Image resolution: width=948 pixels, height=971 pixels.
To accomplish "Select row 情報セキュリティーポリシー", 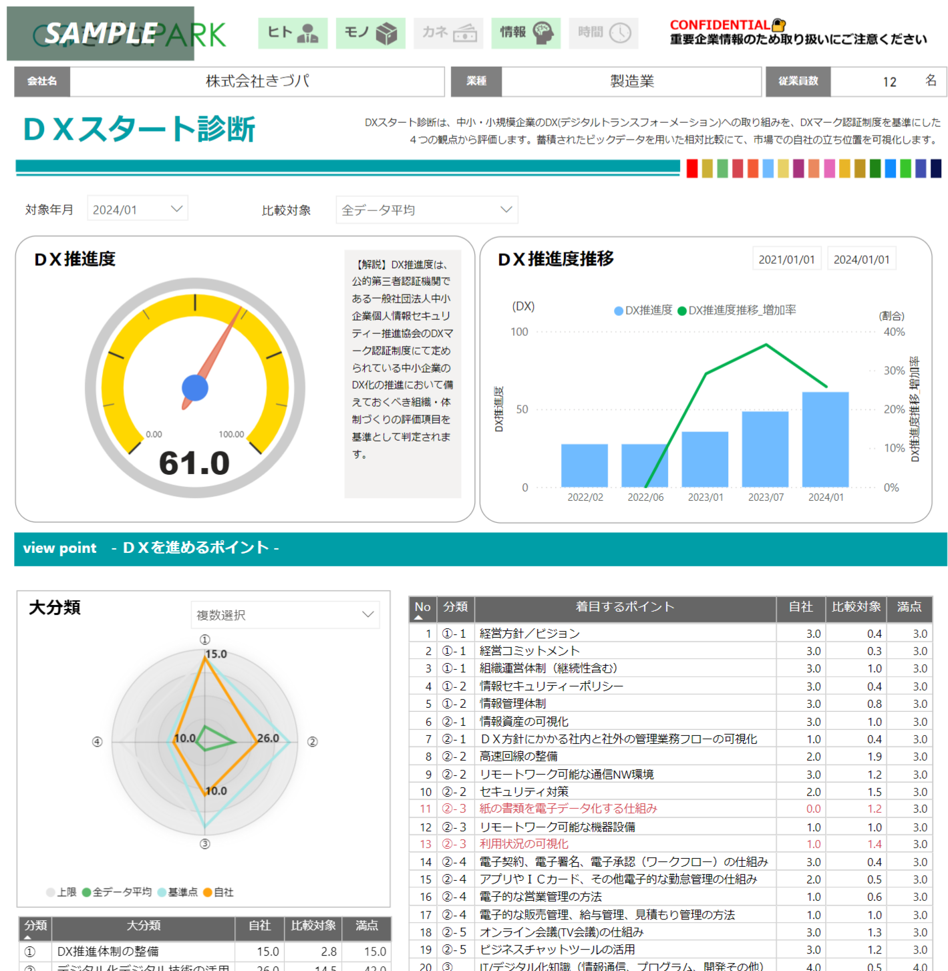I will click(671, 687).
